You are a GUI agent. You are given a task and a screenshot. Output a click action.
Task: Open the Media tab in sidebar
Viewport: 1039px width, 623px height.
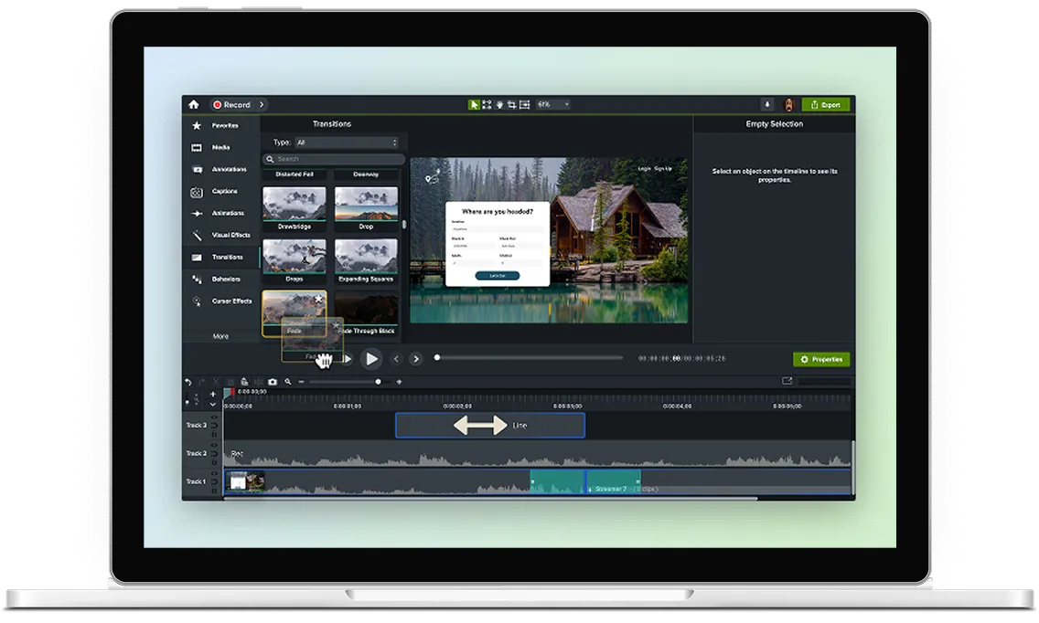[221, 147]
